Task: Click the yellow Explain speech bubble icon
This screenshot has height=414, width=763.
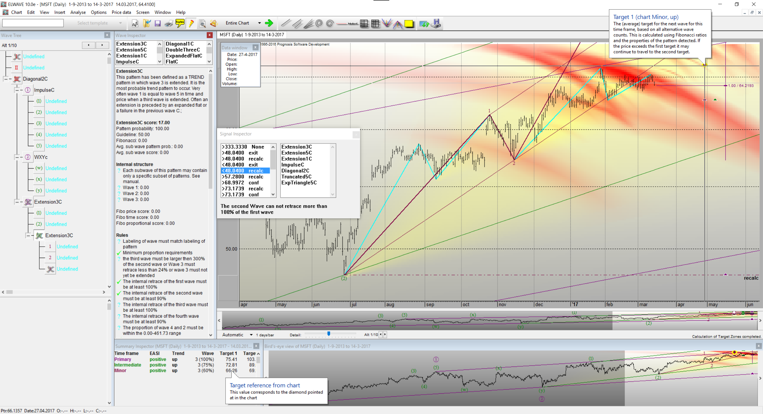Action: pyautogui.click(x=180, y=23)
